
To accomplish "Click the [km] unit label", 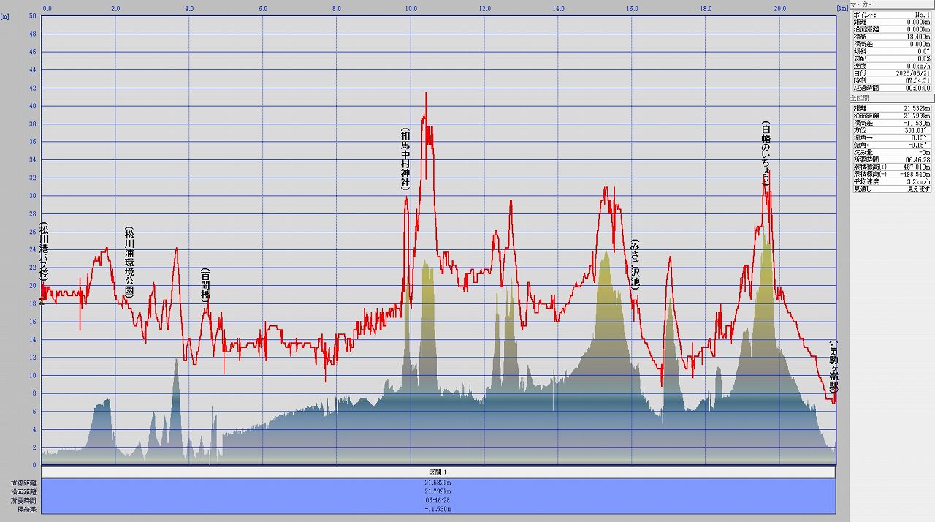I will click(x=842, y=9).
